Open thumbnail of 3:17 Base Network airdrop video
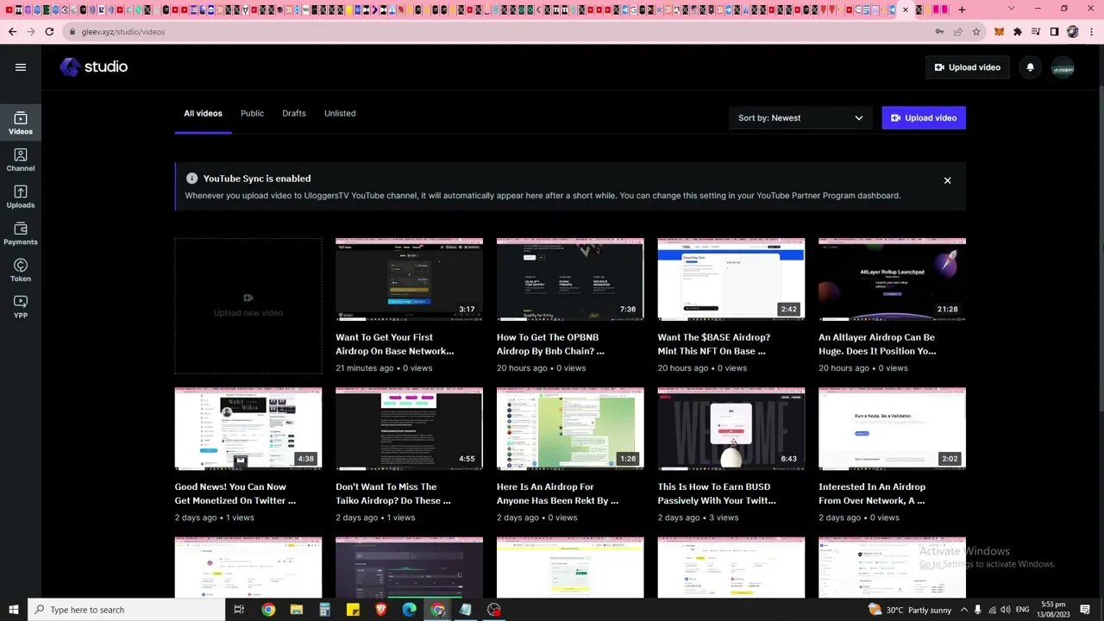The height and width of the screenshot is (621, 1104). click(x=409, y=279)
